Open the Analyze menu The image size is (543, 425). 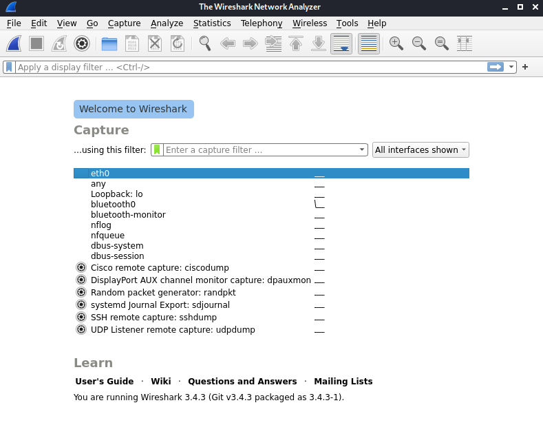click(167, 23)
